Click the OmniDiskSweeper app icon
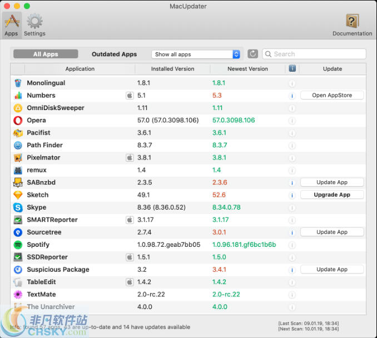 click(x=18, y=108)
